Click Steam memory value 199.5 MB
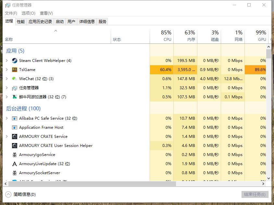This screenshot has height=205, width=274. [186, 61]
